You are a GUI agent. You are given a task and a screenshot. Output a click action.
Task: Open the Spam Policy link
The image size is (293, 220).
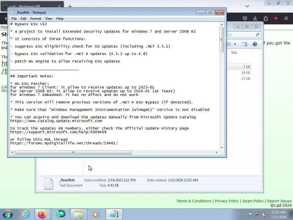click(x=253, y=201)
